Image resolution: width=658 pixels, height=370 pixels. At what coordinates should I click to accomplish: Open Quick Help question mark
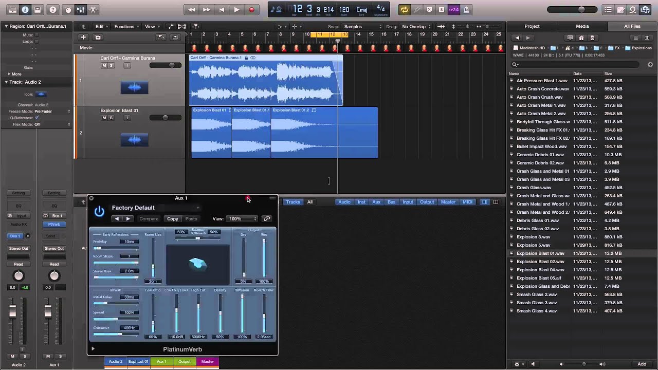pos(53,10)
